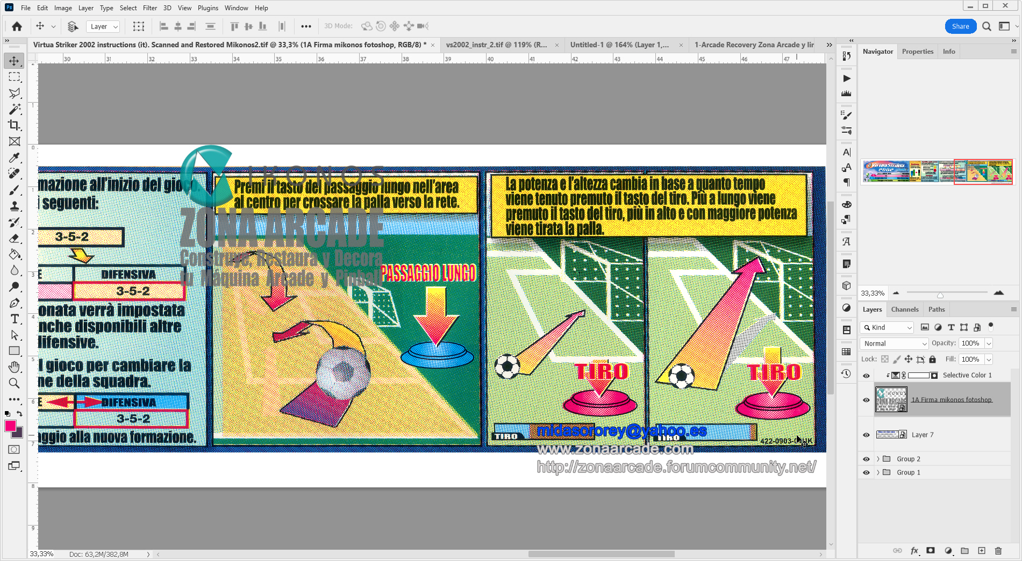The width and height of the screenshot is (1022, 561).
Task: Select the Eyedropper tool
Action: (15, 157)
